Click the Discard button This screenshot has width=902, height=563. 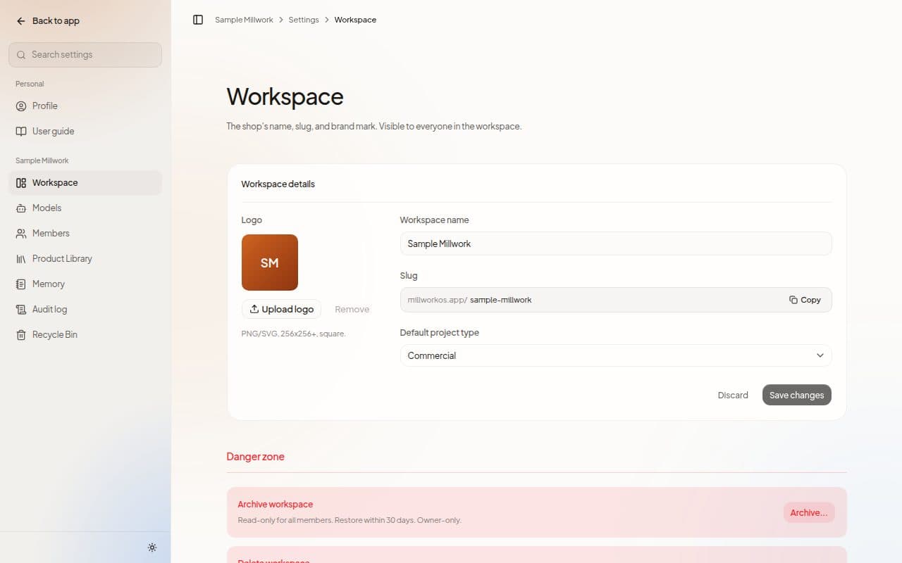coord(733,395)
